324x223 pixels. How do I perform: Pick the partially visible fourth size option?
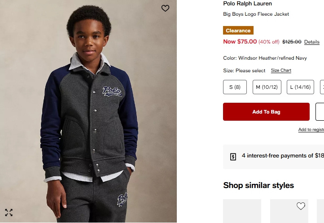pyautogui.click(x=322, y=87)
